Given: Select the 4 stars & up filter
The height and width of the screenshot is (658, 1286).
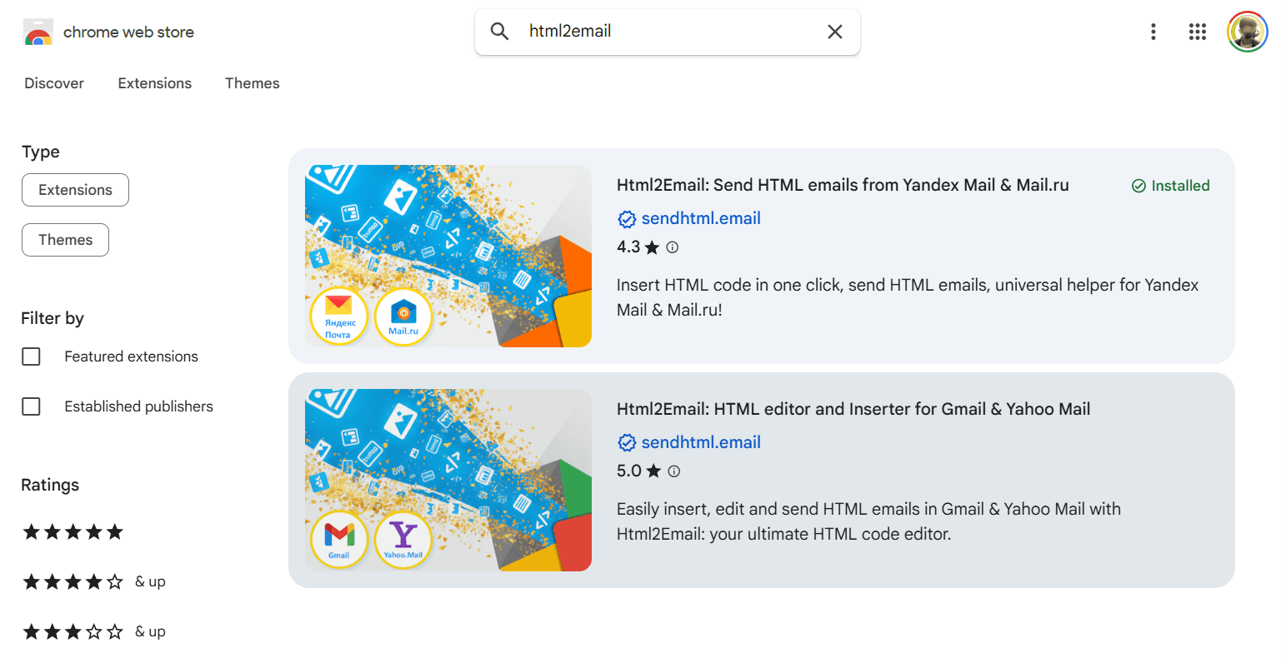Looking at the screenshot, I should [x=73, y=581].
